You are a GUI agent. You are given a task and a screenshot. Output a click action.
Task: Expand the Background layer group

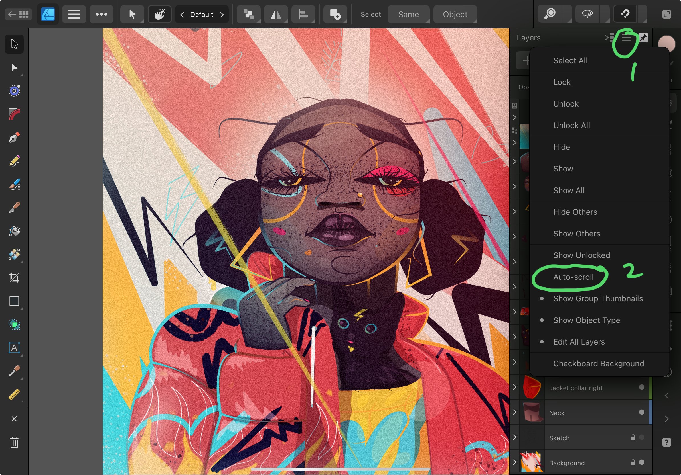515,462
